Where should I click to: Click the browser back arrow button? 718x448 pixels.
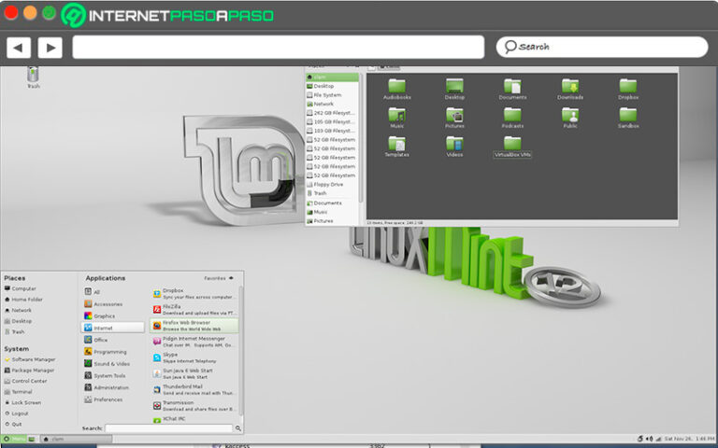pyautogui.click(x=19, y=47)
